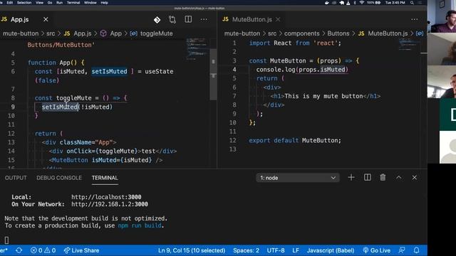Screen dimensions: 456x256
Task: Click top participant video thumbnail
Action: pos(442,16)
